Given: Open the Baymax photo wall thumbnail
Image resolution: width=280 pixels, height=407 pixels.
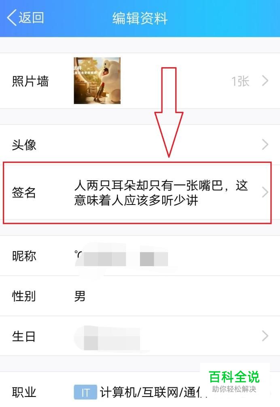Looking at the screenshot, I should click(97, 81).
